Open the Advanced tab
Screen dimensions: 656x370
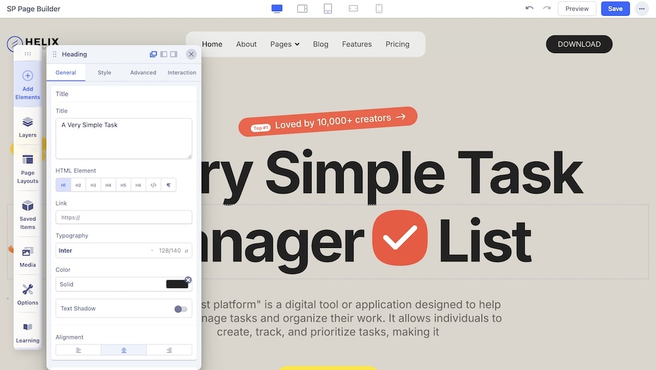143,73
